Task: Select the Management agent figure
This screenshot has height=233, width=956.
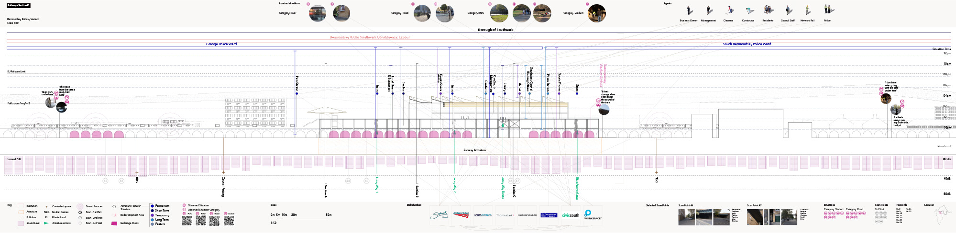Action: coord(709,10)
